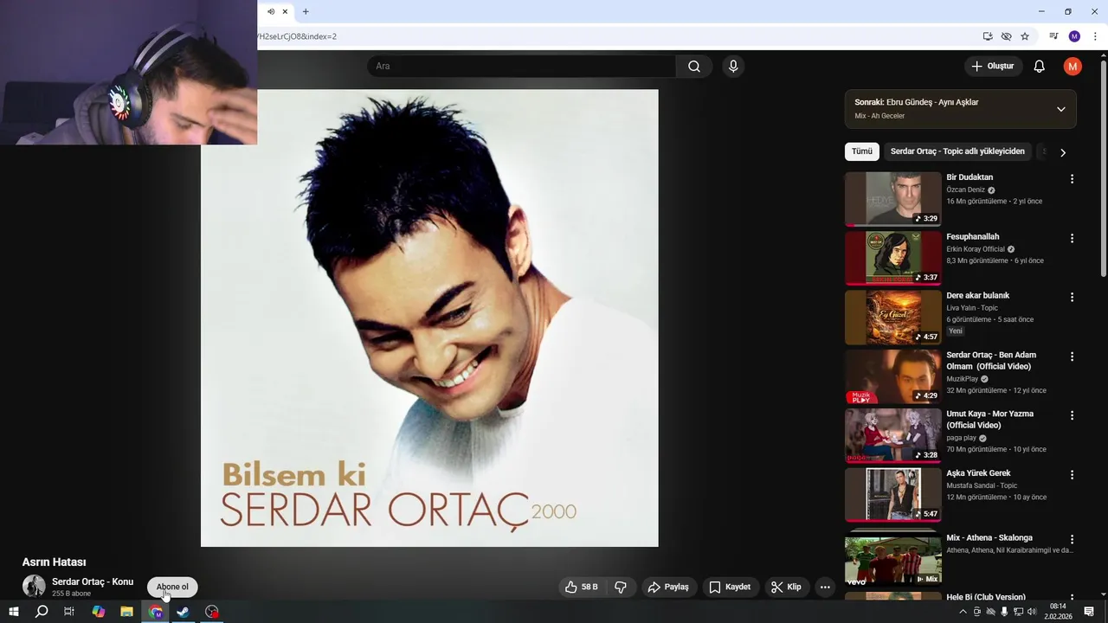Create a clip with Klip button

coord(786,587)
